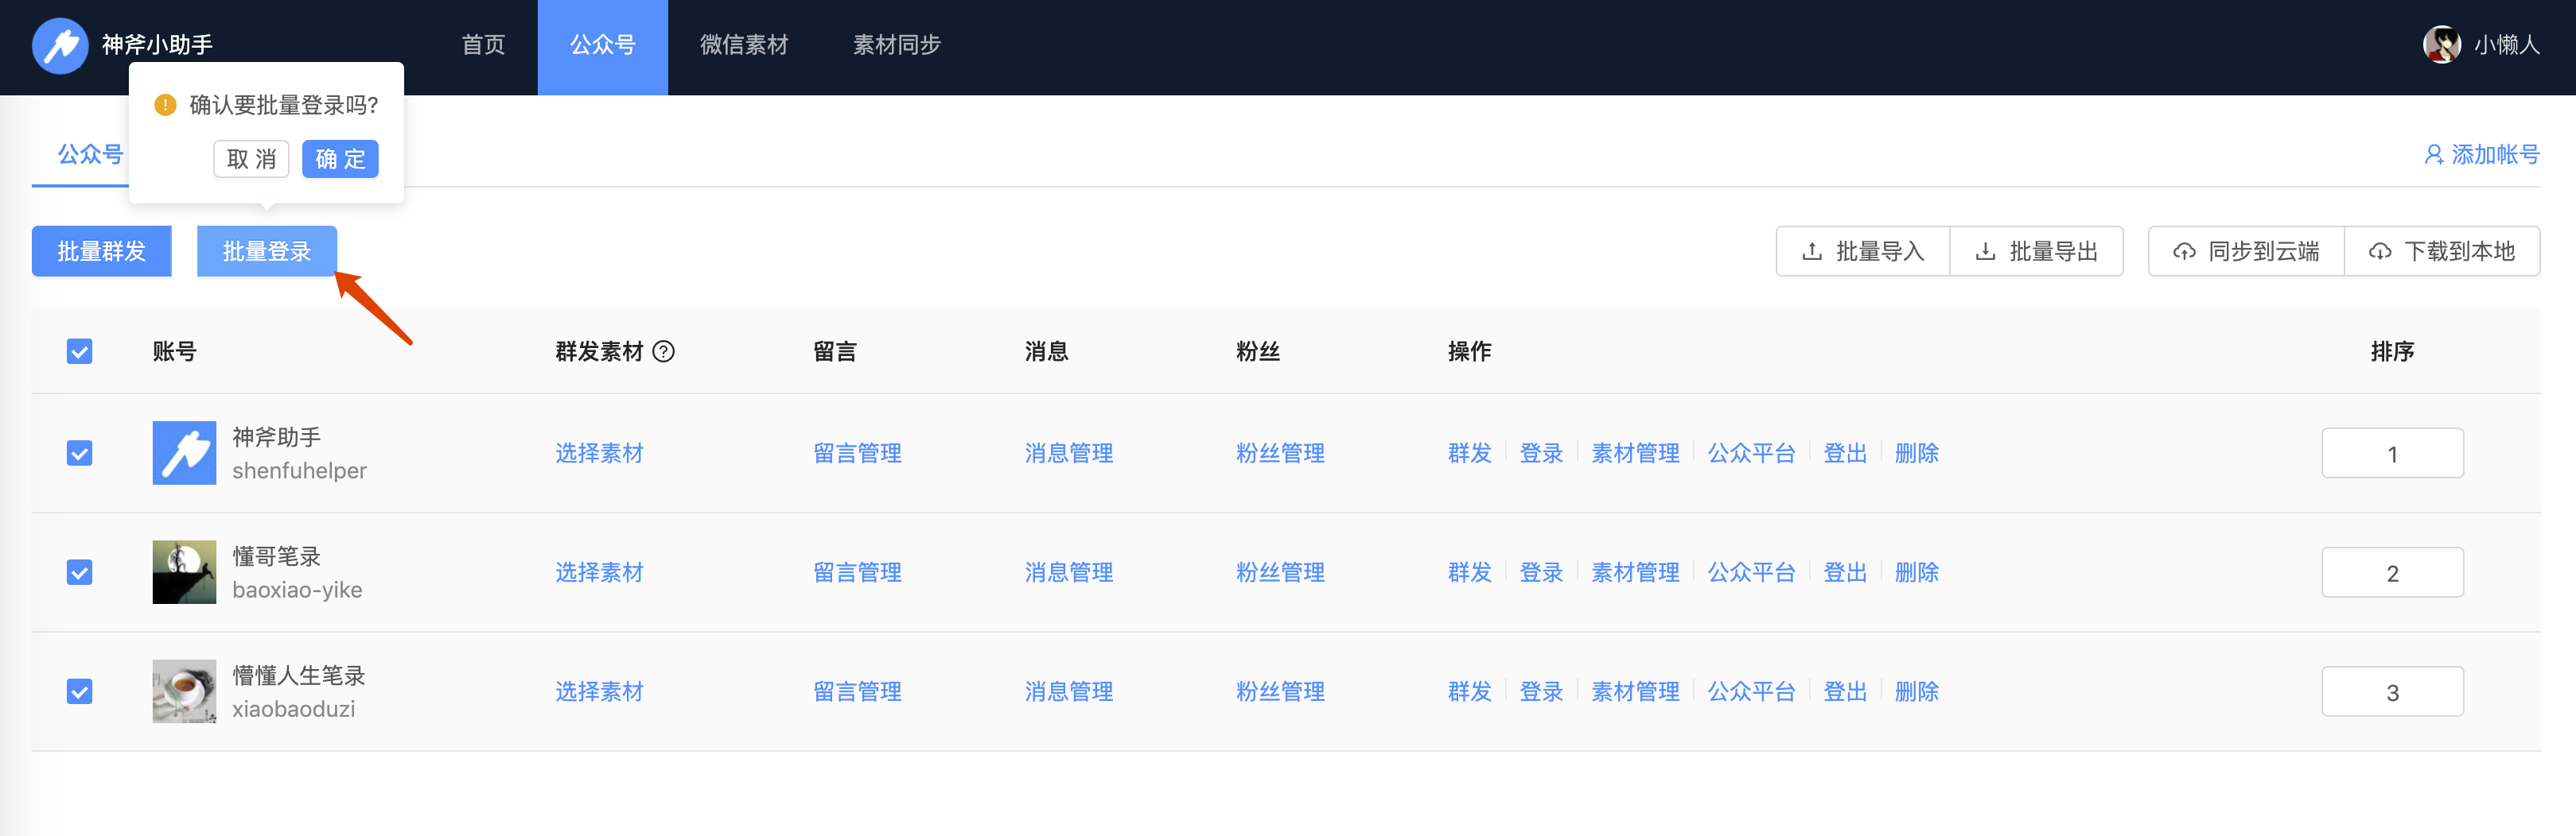Click 公众平台 in the 懂哥笔录 row
Image resolution: width=2576 pixels, height=836 pixels.
point(1751,572)
